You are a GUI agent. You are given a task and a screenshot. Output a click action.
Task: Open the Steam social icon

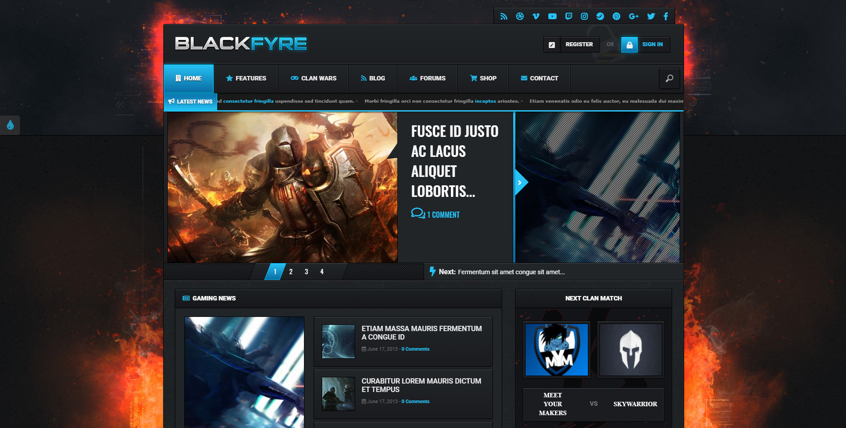tap(600, 16)
